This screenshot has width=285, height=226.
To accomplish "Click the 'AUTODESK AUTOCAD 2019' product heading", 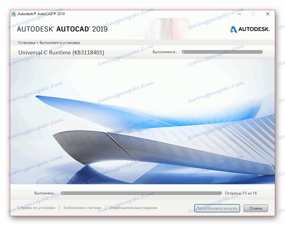I will click(62, 29).
